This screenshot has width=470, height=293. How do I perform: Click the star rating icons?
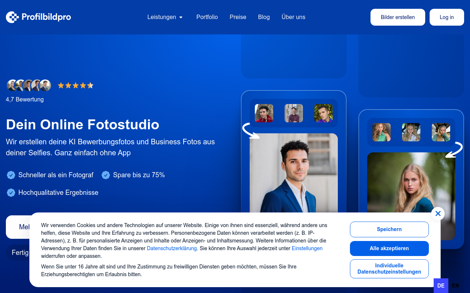76,85
